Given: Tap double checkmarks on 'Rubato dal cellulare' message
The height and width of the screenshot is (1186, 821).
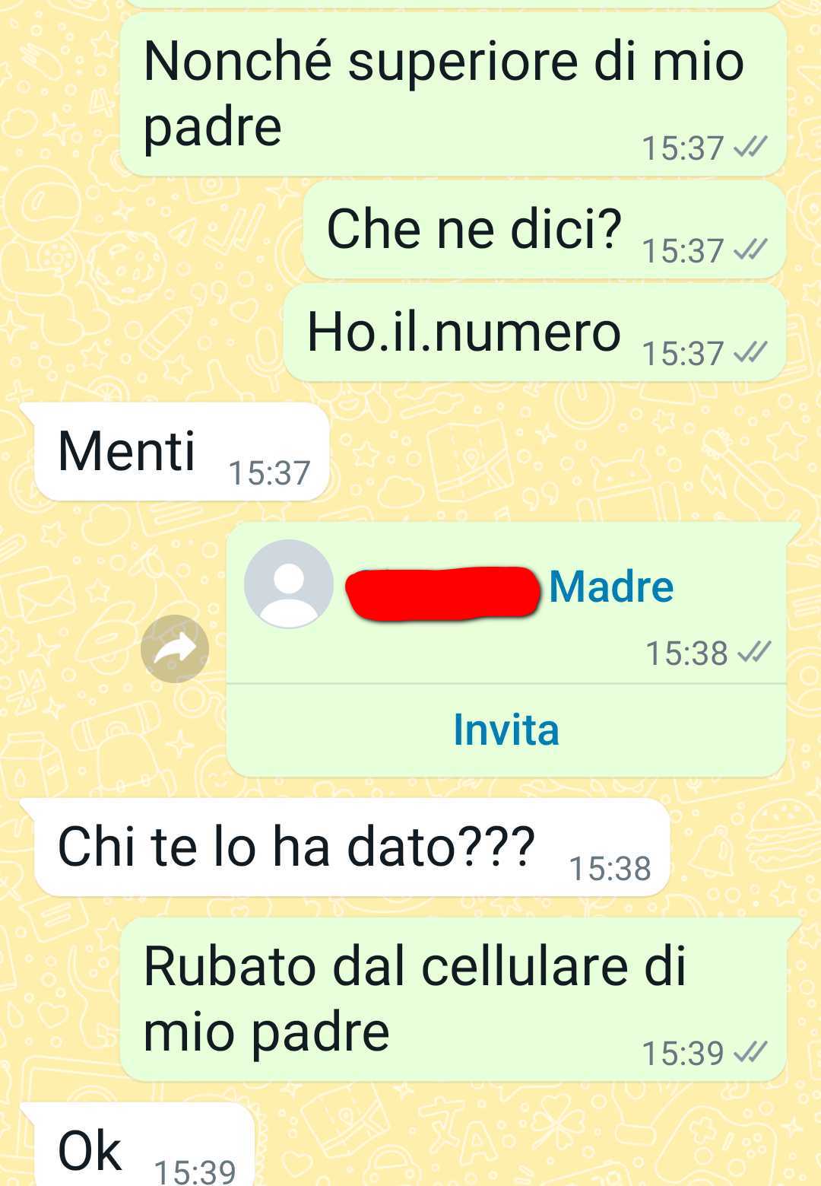Looking at the screenshot, I should (750, 1052).
